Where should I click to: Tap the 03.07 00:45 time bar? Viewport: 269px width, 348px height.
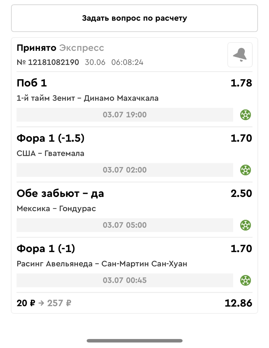pyautogui.click(x=125, y=280)
